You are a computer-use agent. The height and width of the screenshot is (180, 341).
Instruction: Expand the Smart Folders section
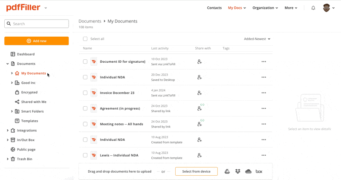tap(12, 111)
